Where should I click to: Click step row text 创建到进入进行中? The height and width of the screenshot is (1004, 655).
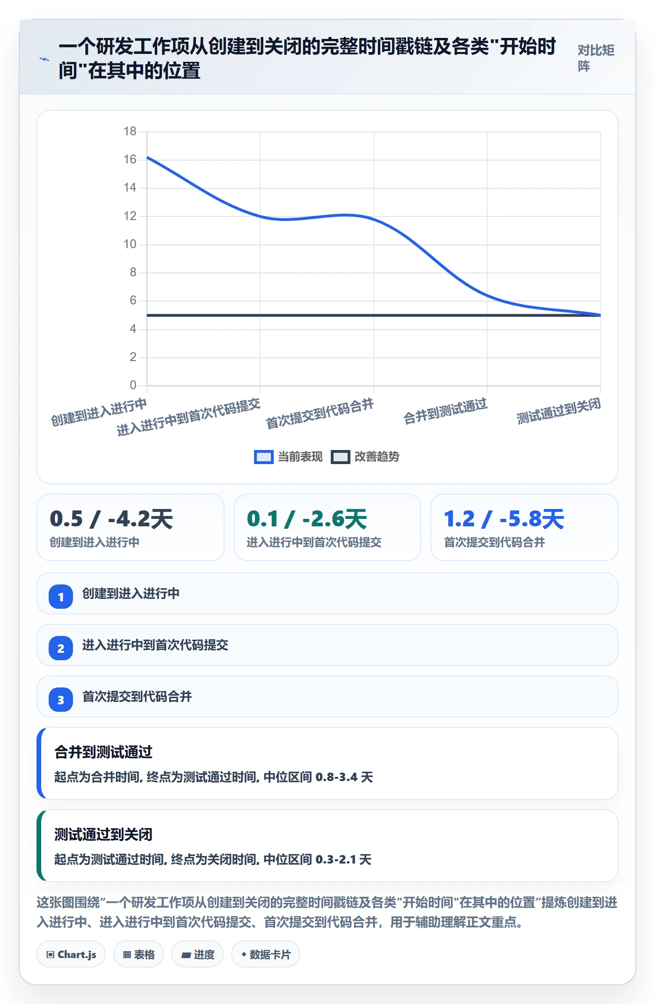(131, 594)
